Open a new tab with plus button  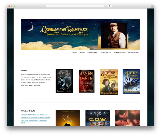click(153, 7)
